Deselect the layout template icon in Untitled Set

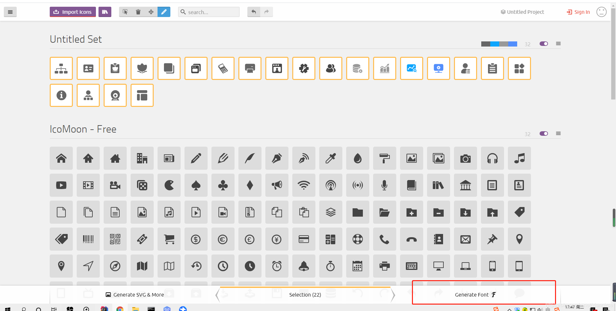point(142,95)
